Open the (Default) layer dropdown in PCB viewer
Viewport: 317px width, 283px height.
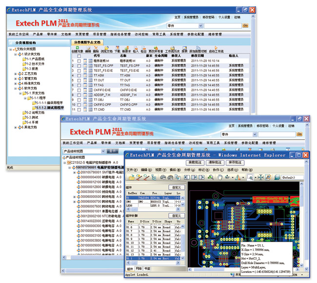coord(293,177)
